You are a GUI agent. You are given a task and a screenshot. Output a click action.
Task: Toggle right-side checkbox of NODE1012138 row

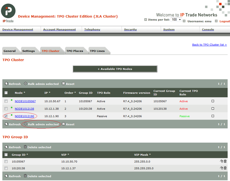(213, 108)
